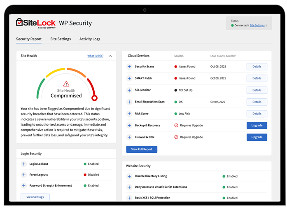This screenshot has height=208, width=287.
Task: Expand Password Strength Enforcement row
Action: [x=23, y=185]
